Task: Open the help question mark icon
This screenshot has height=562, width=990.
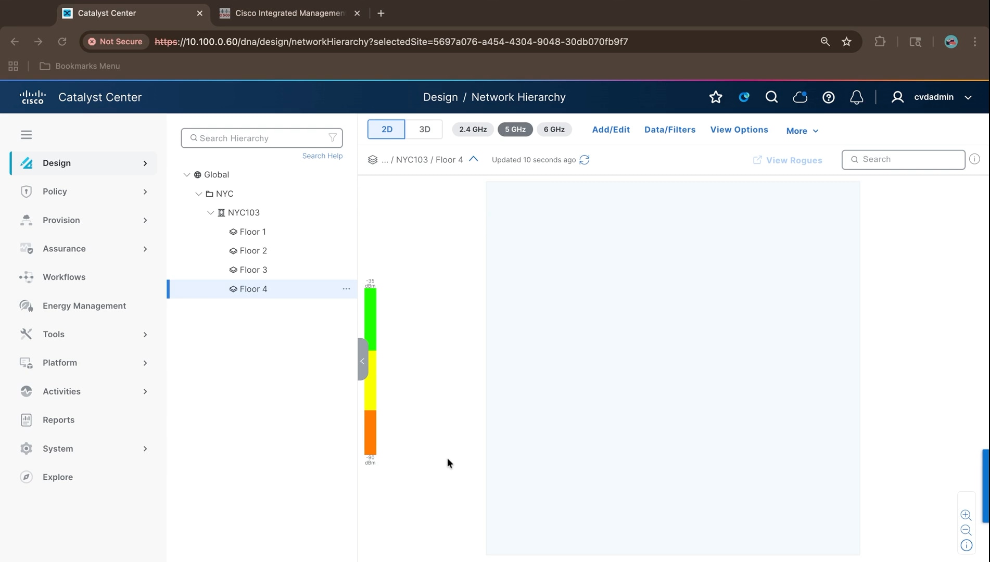Action: (828, 97)
